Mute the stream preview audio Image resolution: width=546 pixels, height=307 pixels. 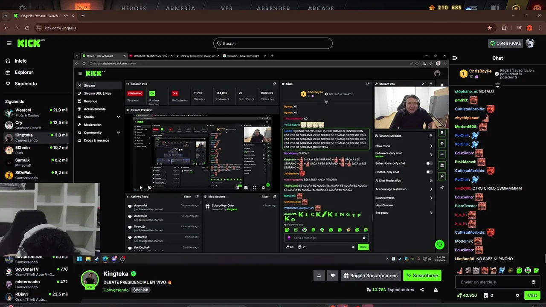click(149, 188)
